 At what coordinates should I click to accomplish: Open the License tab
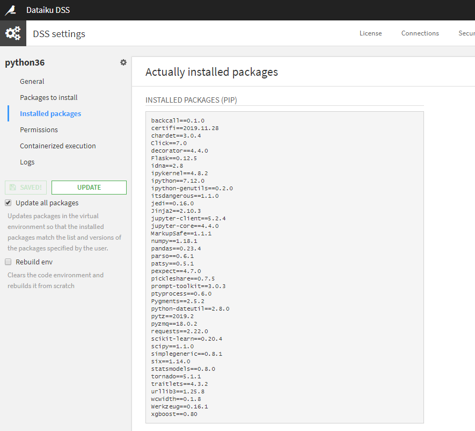pyautogui.click(x=370, y=33)
